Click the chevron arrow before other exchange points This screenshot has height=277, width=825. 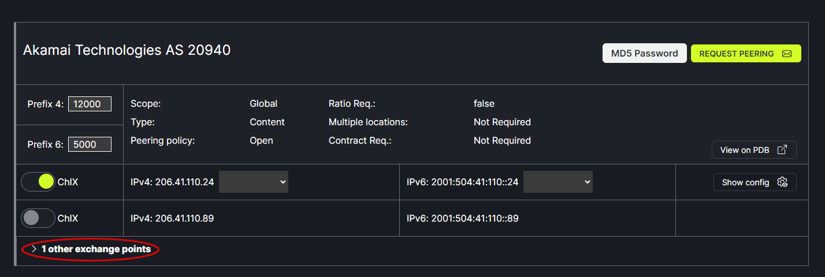[x=34, y=249]
